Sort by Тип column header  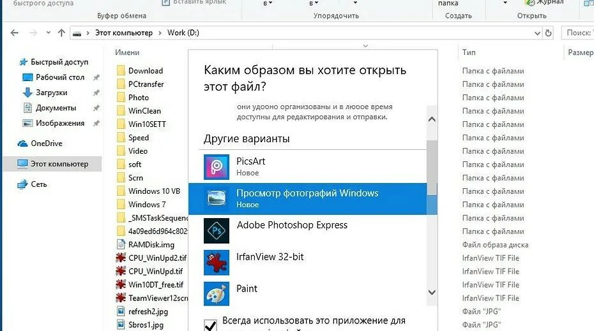[469, 52]
